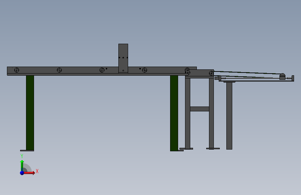Screen dimensions: 301x195
Task: Select the foot plate under the H-frame's right leg
Action: [213, 149]
